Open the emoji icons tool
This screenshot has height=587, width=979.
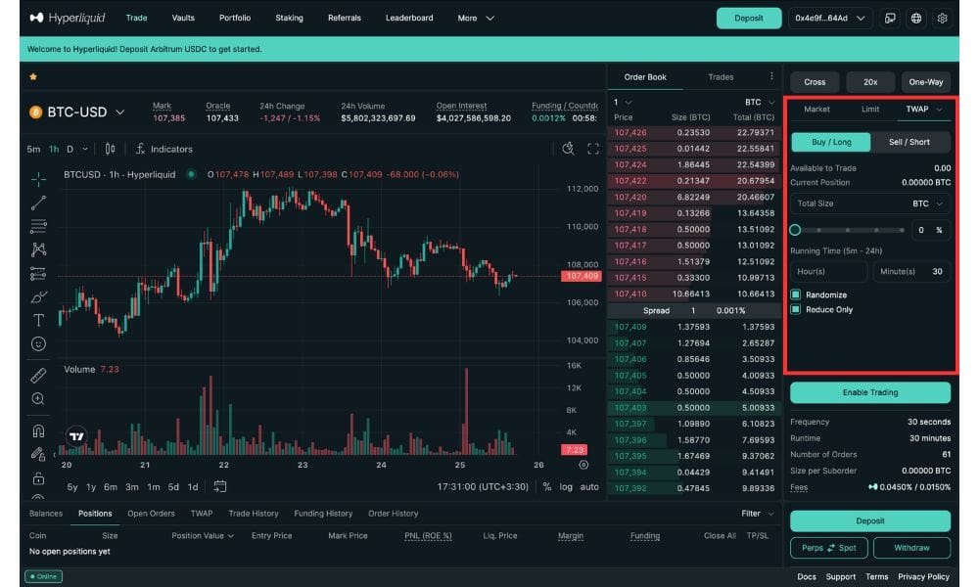pos(38,343)
